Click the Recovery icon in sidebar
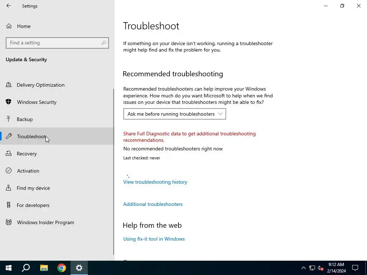The image size is (367, 275). [x=9, y=153]
